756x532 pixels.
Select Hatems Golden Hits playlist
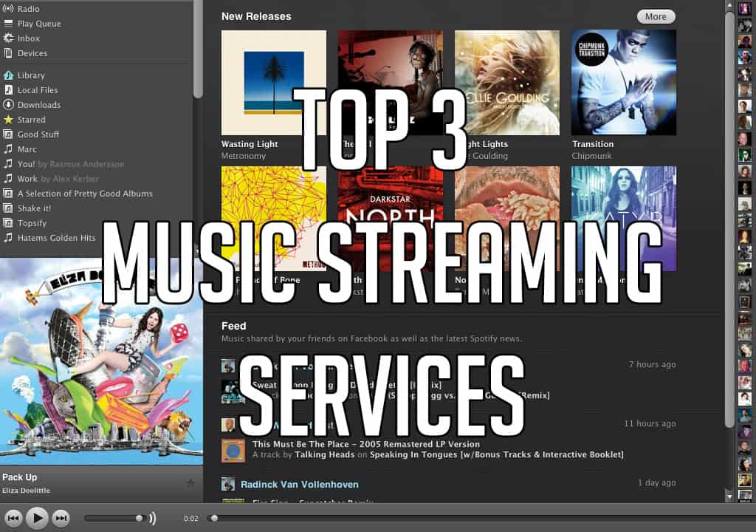point(56,238)
